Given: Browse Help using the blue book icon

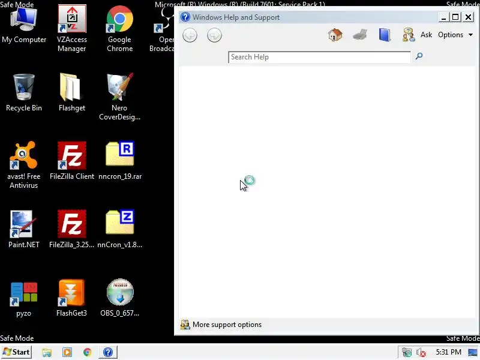Looking at the screenshot, I should [x=385, y=35].
